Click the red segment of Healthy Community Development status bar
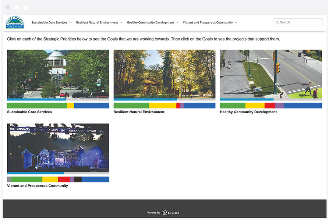Image resolution: width=329 pixels, height=221 pixels. 270,106
